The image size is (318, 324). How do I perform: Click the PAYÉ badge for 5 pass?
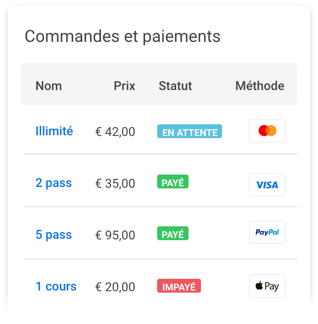pyautogui.click(x=173, y=234)
